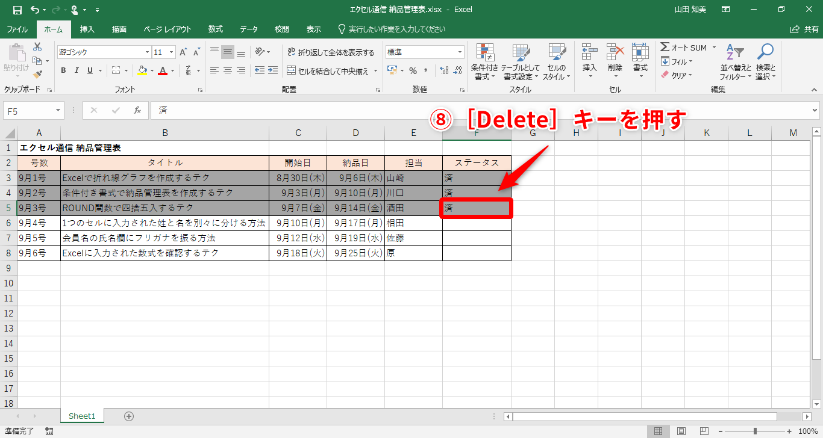Toggle italic formatting
The height and width of the screenshot is (438, 823).
click(77, 70)
